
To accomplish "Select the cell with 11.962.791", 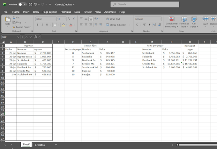I will tap(171, 60).
